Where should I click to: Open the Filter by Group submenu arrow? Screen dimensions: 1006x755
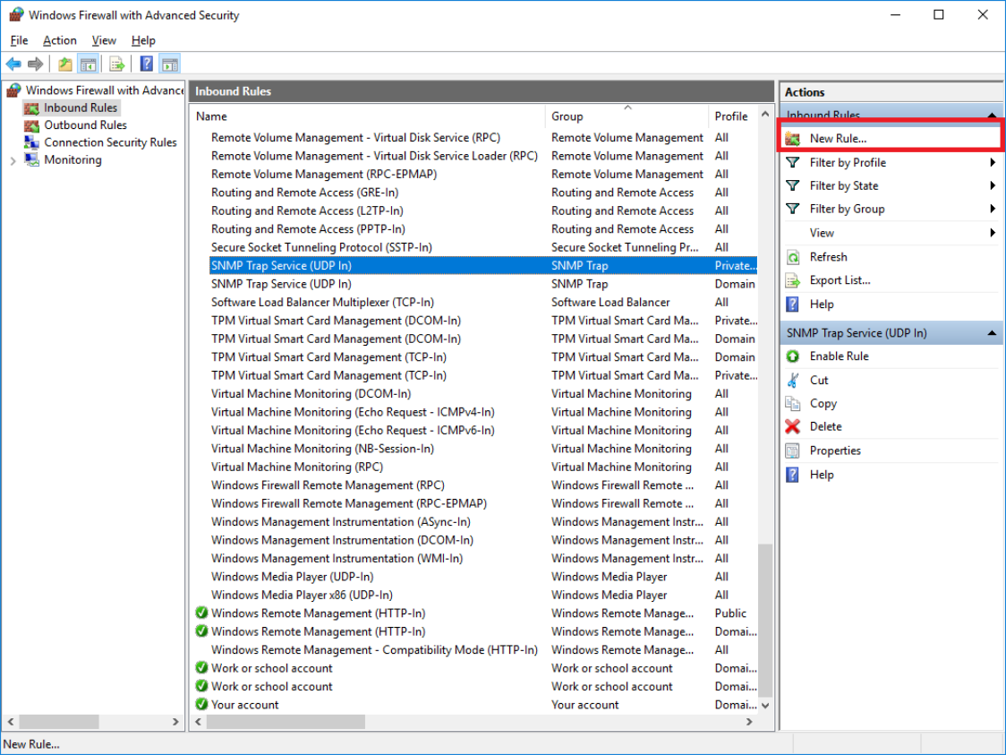coord(993,210)
